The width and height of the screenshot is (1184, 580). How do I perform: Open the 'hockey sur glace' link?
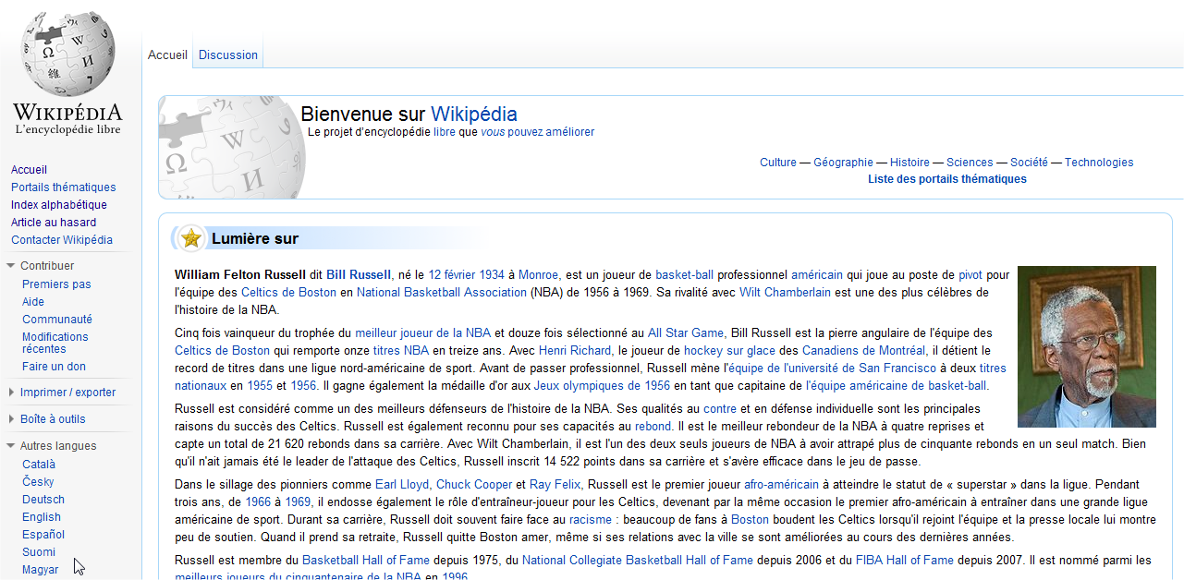[730, 351]
